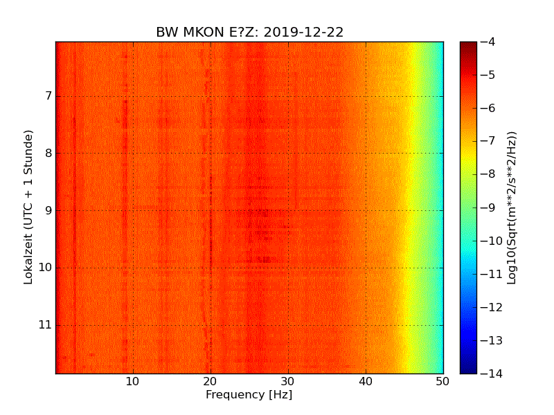
Task: Click colorbar tick label −10
Action: click(x=492, y=241)
